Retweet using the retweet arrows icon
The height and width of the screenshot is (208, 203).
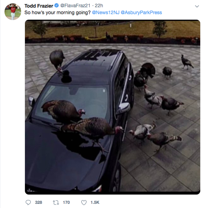pyautogui.click(x=56, y=202)
